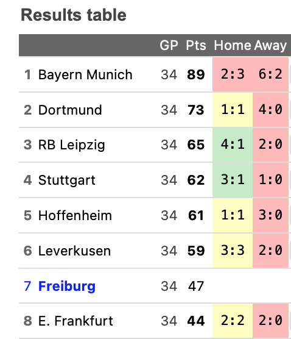Image resolution: width=291 pixels, height=339 pixels.
Task: Open the 3:1 home win against Stuttgart
Action: (233, 180)
